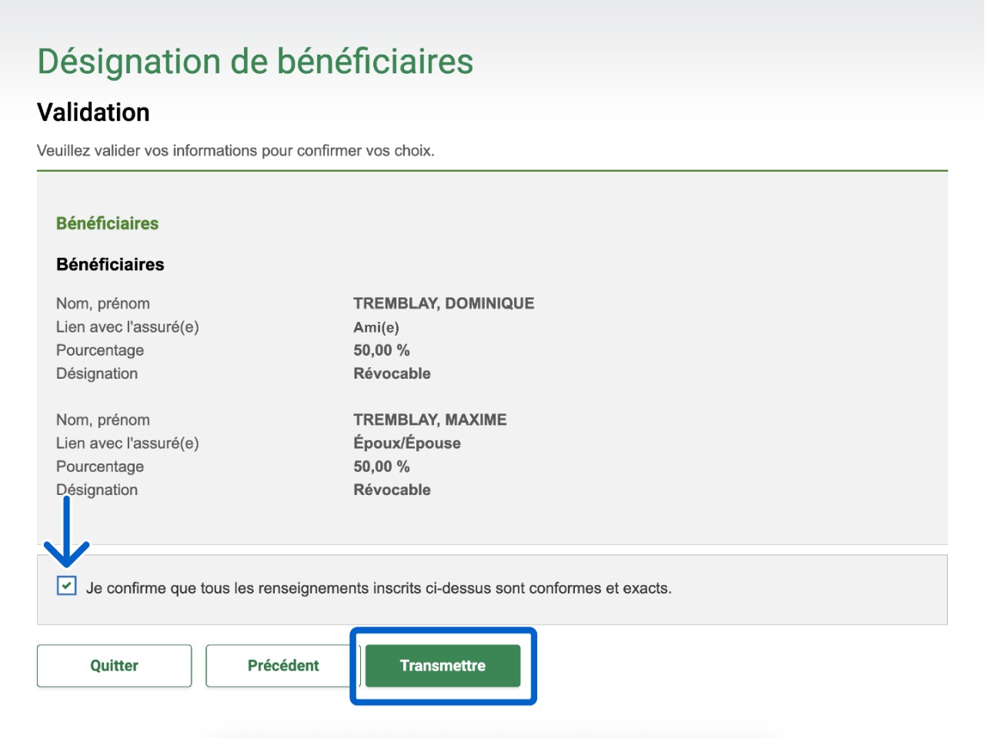This screenshot has width=985, height=739.
Task: Click the green Bénéficiaires section heading
Action: click(x=107, y=223)
